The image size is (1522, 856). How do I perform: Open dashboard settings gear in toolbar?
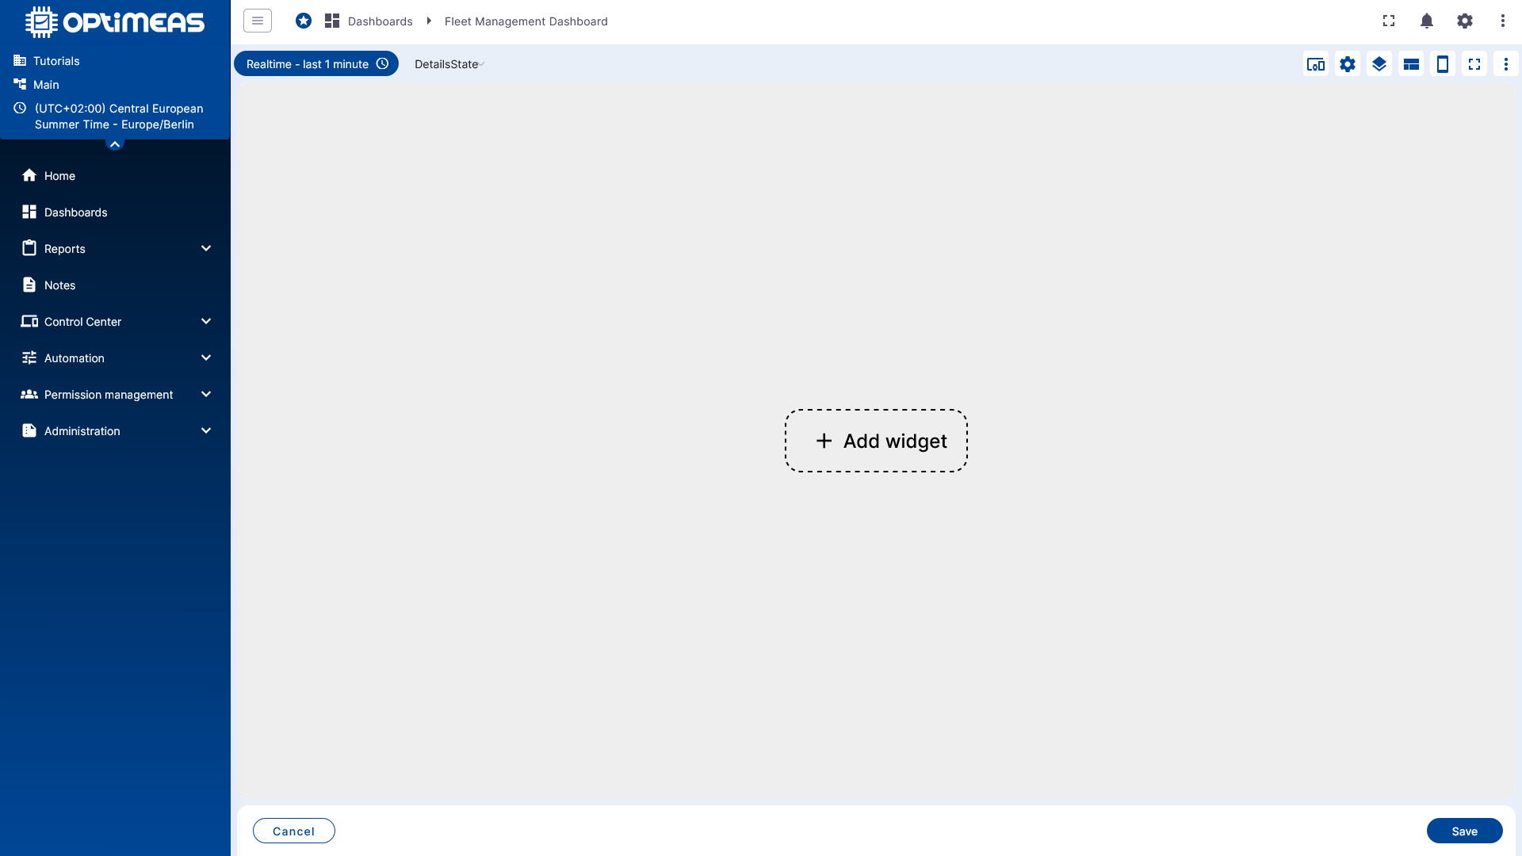[1348, 64]
